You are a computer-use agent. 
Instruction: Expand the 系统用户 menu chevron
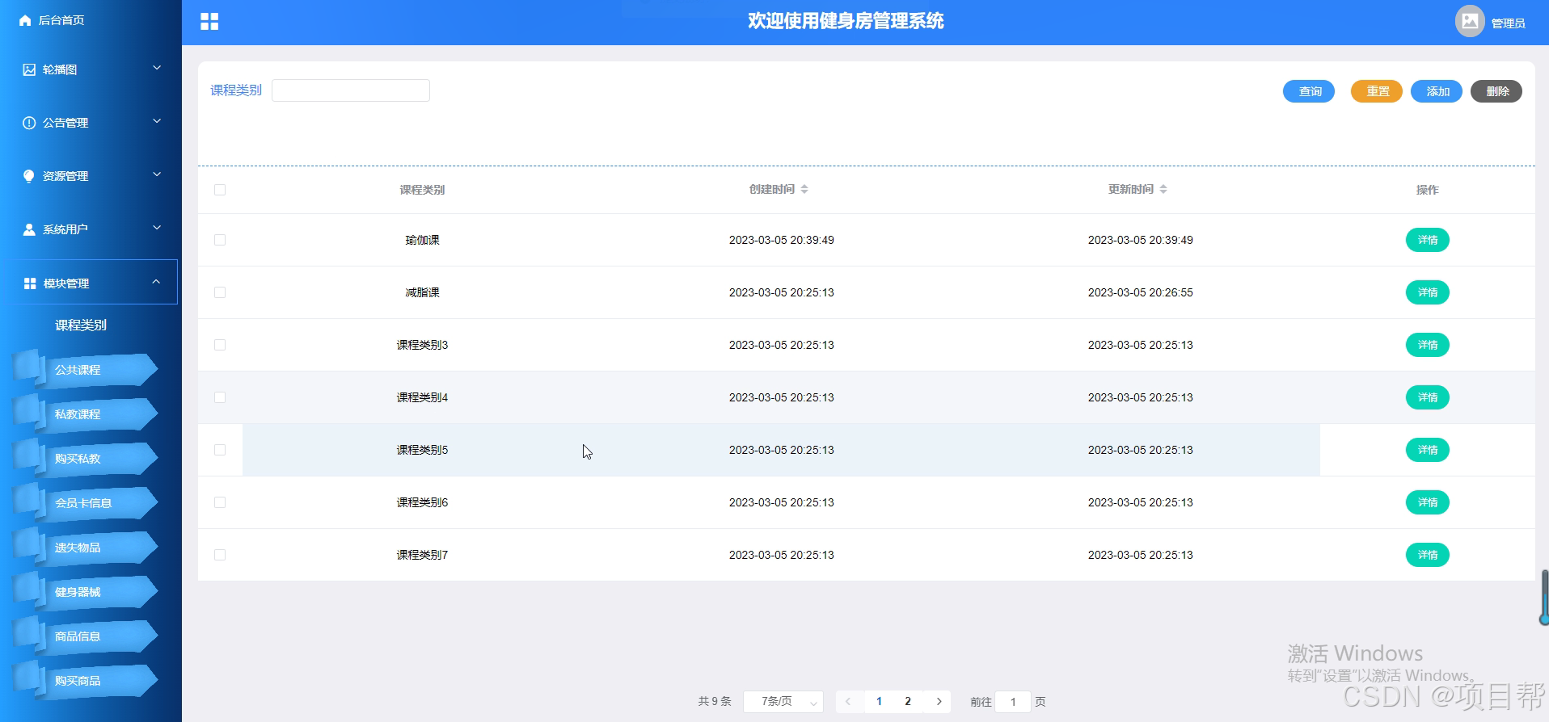pyautogui.click(x=157, y=228)
